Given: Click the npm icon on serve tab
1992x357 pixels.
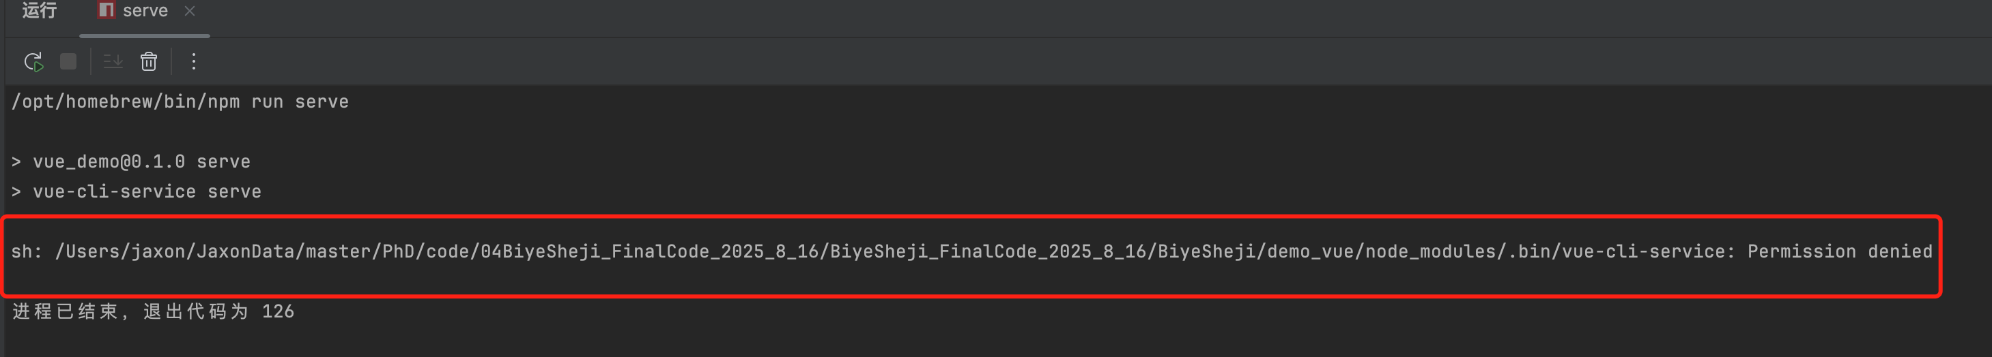Looking at the screenshot, I should point(106,10).
